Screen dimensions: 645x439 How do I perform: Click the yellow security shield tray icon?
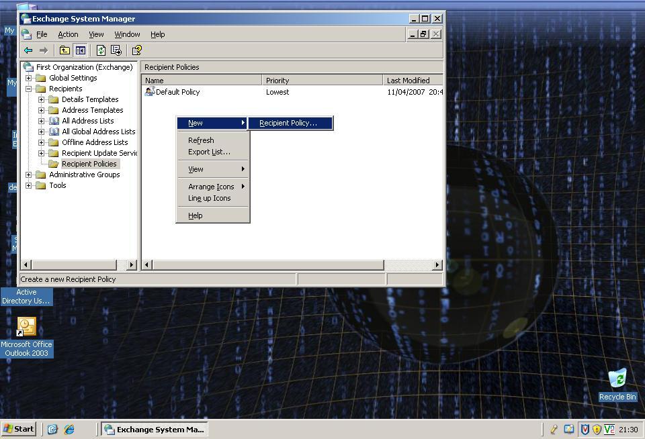(x=597, y=430)
